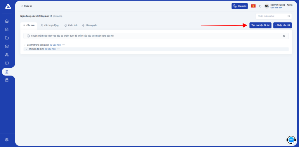Focus the "Nhập mã câu hỏi" search field
This screenshot has height=147, width=299.
(x=272, y=16)
